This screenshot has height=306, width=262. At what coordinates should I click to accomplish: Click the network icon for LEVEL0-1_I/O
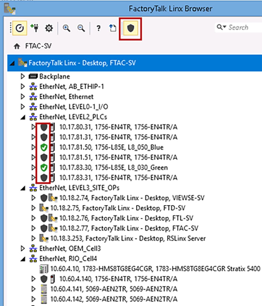pyautogui.click(x=33, y=107)
